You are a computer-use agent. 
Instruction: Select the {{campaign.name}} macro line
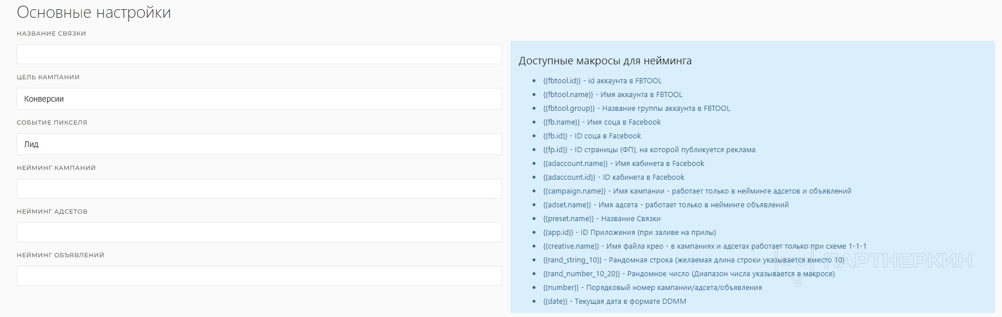[697, 191]
